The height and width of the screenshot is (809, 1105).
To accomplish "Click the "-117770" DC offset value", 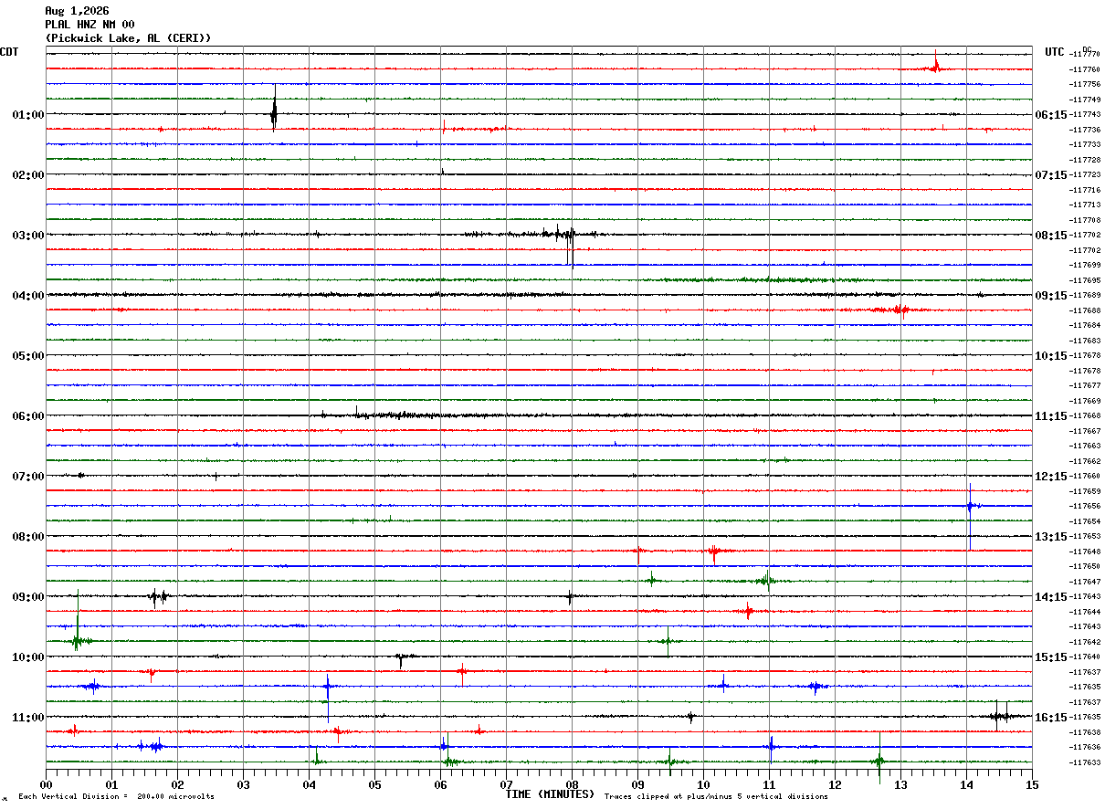I will click(1085, 55).
